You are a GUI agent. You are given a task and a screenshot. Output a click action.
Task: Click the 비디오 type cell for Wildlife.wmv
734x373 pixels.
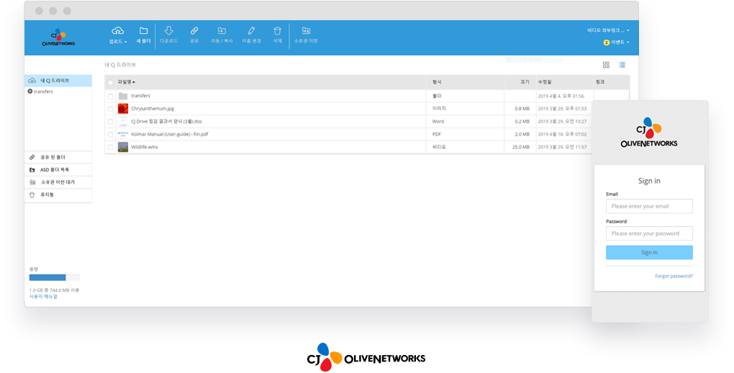(x=439, y=147)
